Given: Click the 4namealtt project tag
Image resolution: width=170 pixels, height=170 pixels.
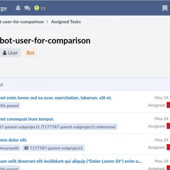Looking at the screenshot, I should click(10, 148).
